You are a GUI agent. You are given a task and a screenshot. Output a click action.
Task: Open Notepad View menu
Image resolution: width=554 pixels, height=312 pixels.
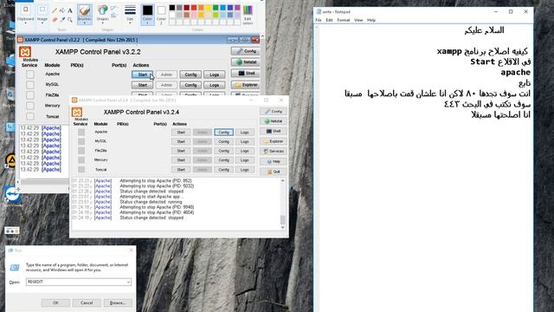(x=358, y=20)
